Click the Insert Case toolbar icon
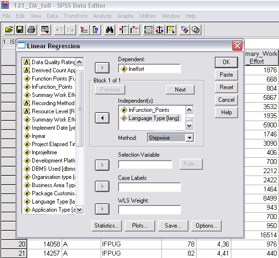 pyautogui.click(x=123, y=29)
